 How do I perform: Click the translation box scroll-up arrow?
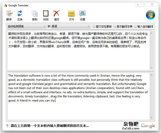click(x=151, y=75)
